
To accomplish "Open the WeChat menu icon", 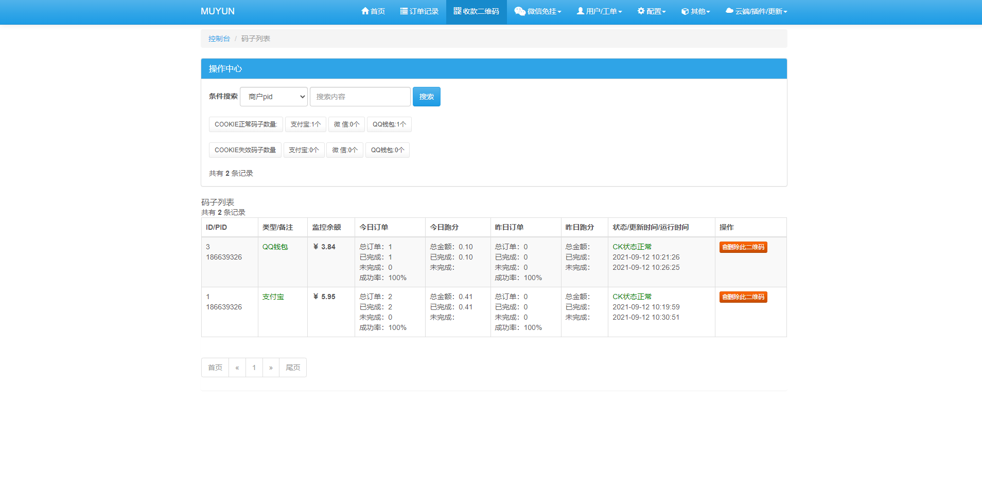I will [520, 11].
